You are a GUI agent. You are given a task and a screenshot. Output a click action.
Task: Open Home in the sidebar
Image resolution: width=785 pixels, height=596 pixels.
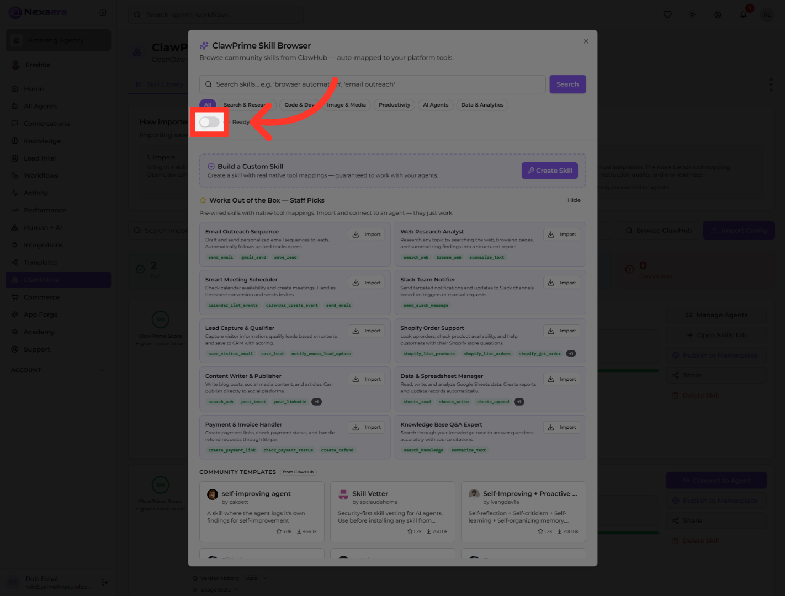click(58, 89)
